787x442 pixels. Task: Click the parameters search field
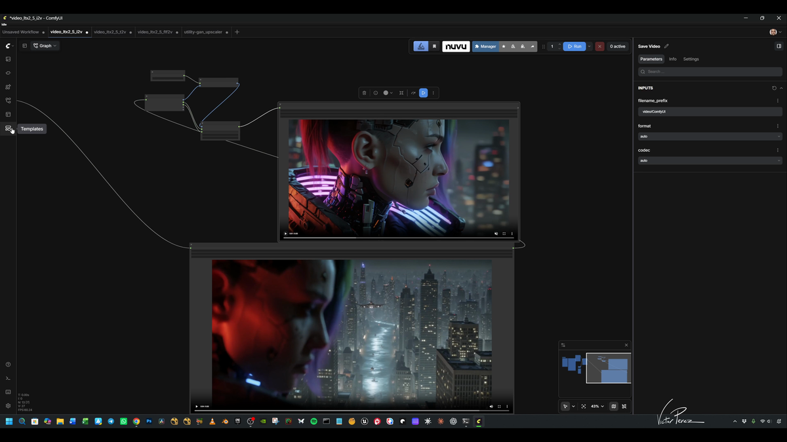point(710,71)
